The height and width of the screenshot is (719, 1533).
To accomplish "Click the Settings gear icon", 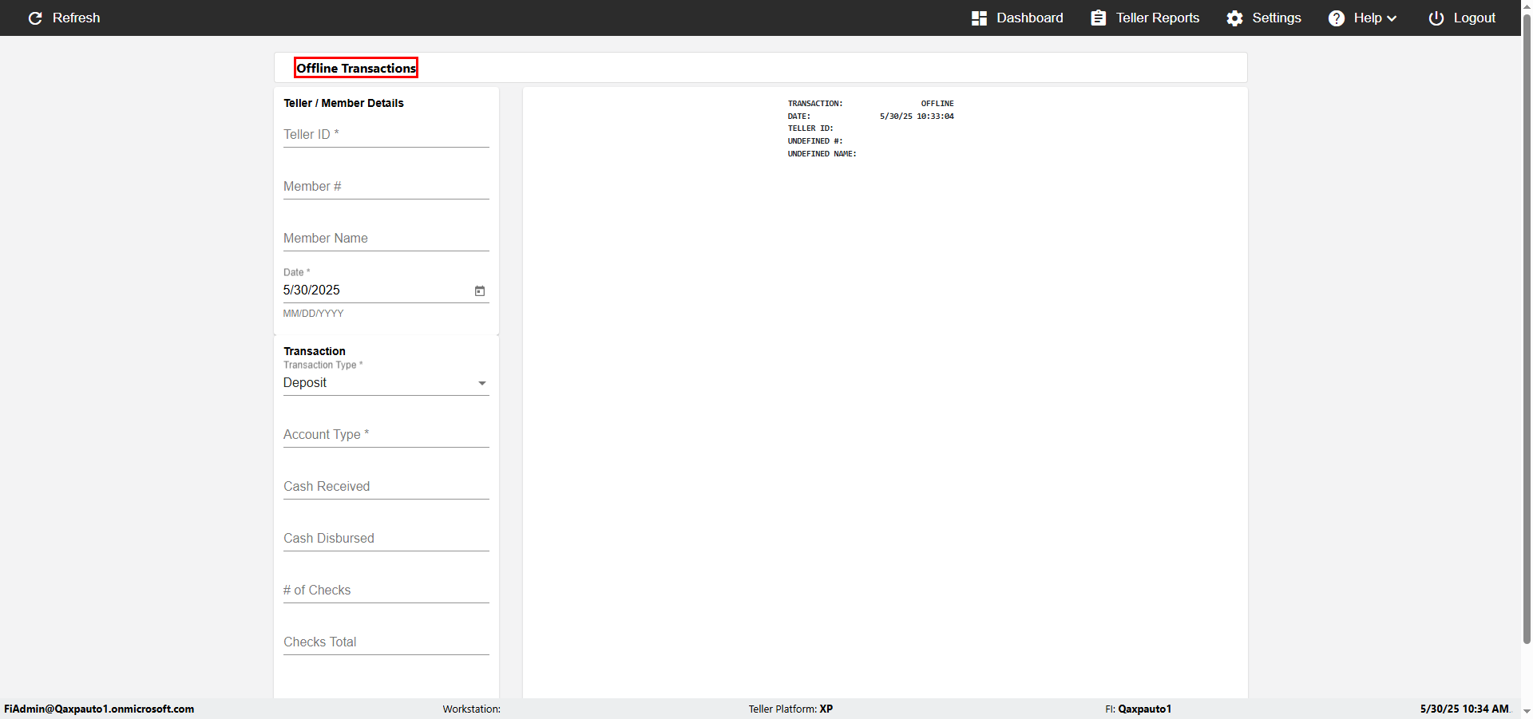I will [1235, 18].
